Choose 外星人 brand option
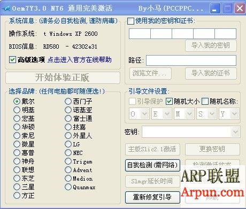 point(68,136)
